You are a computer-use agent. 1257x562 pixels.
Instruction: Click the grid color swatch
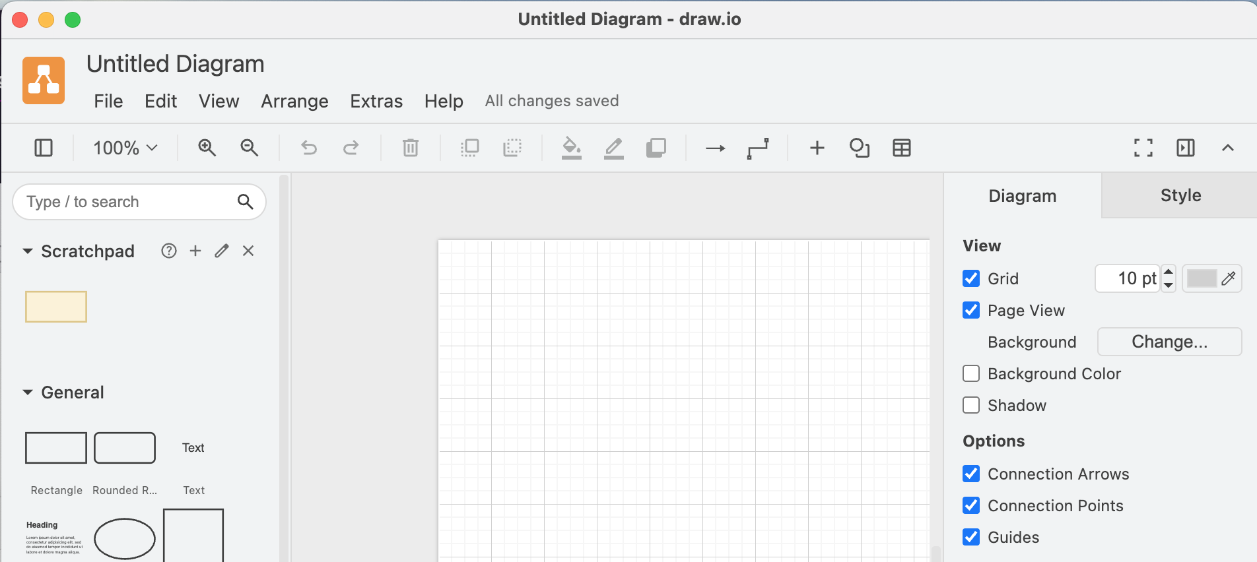point(1202,278)
